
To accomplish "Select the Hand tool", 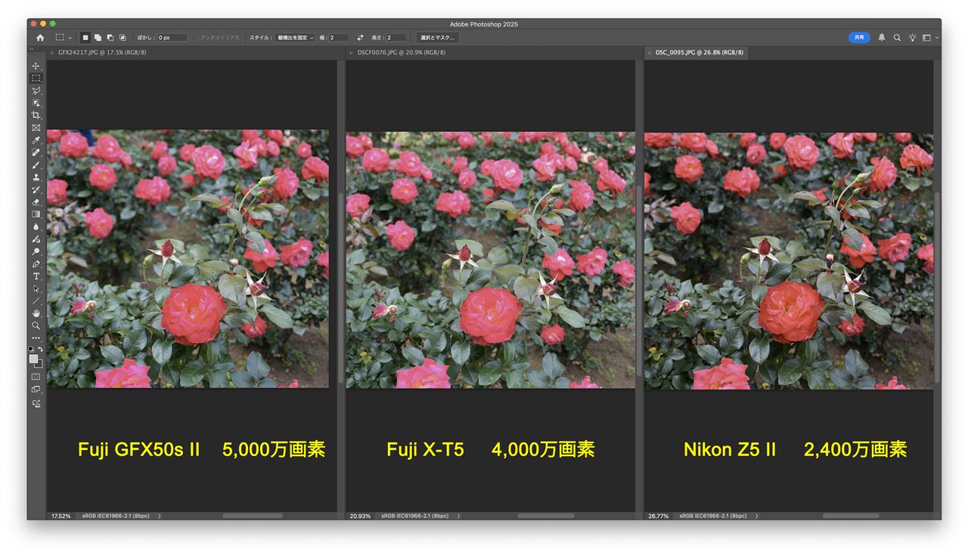I will coord(36,313).
